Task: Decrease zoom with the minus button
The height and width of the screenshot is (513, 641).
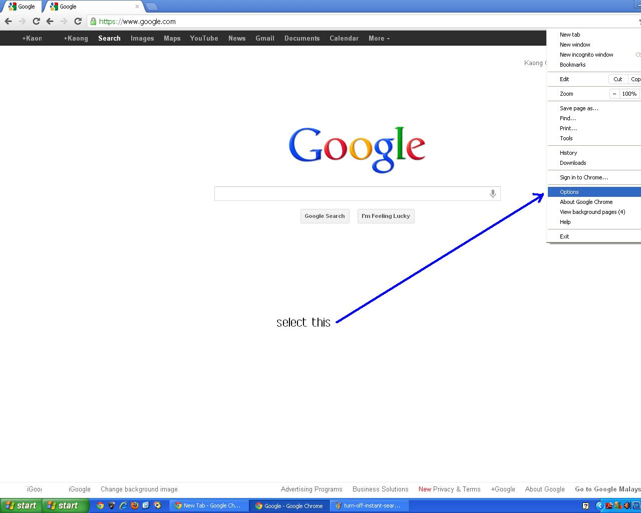Action: (614, 94)
